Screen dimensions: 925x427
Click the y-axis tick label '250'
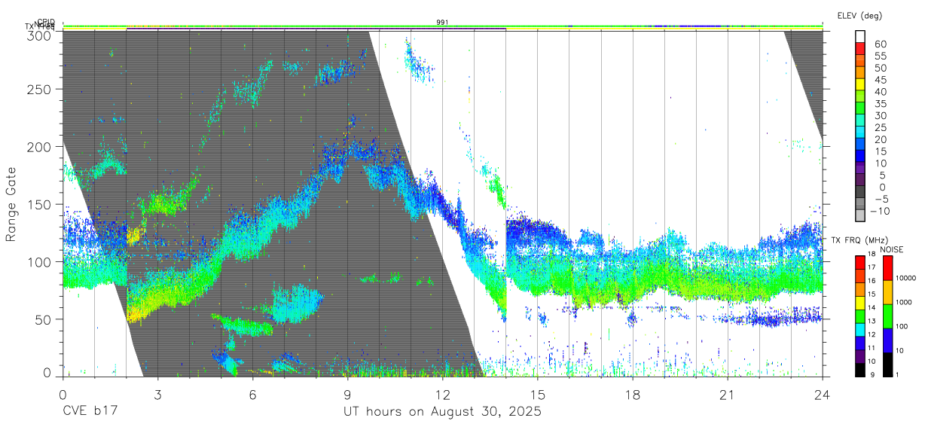click(39, 89)
